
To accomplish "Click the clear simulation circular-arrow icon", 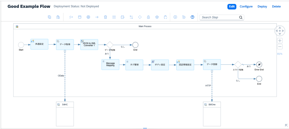I will pos(184,17).
